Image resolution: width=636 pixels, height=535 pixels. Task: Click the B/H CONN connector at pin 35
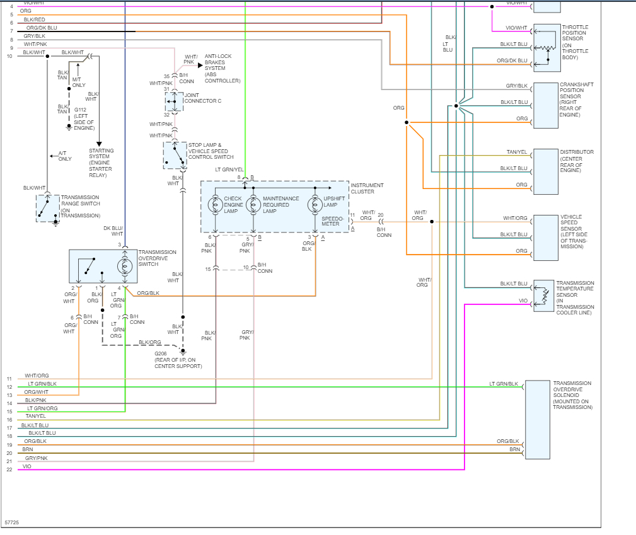coord(175,77)
